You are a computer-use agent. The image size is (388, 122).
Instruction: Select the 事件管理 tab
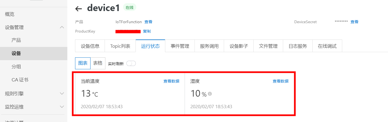pos(180,46)
